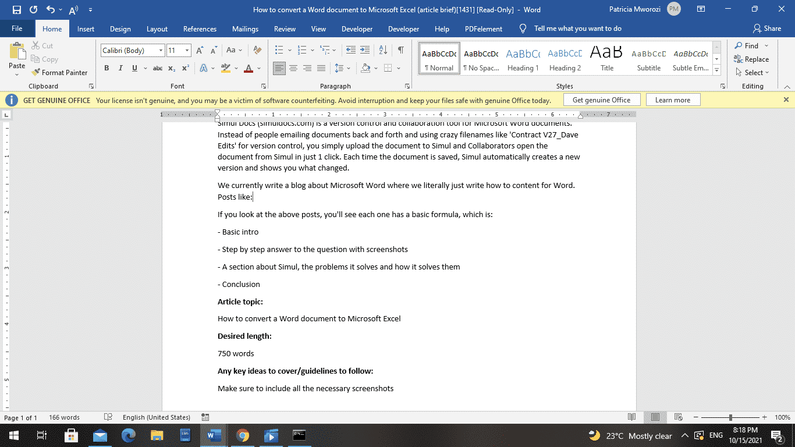
Task: Cut the selected text
Action: (x=42, y=45)
